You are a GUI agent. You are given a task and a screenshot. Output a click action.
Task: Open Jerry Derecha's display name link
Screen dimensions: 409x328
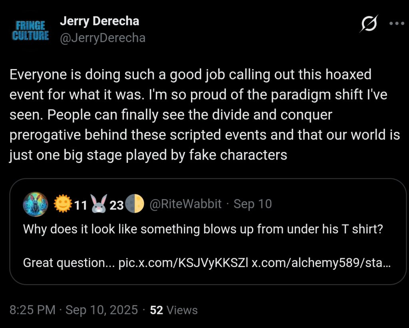coord(99,21)
